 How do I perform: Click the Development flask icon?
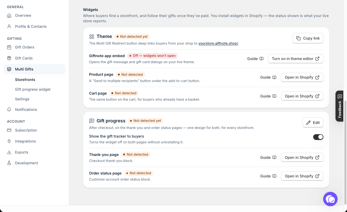(9, 163)
